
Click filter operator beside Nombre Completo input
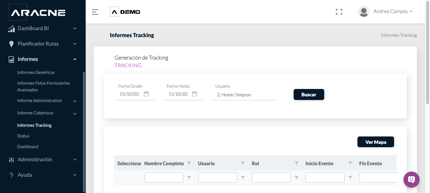click(x=189, y=178)
